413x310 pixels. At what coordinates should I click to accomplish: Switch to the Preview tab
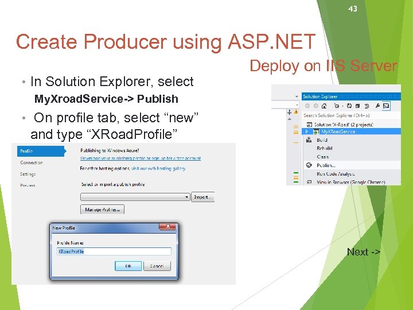(28, 185)
